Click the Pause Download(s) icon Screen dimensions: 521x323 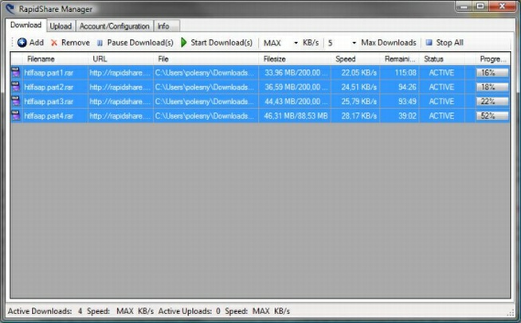[100, 43]
